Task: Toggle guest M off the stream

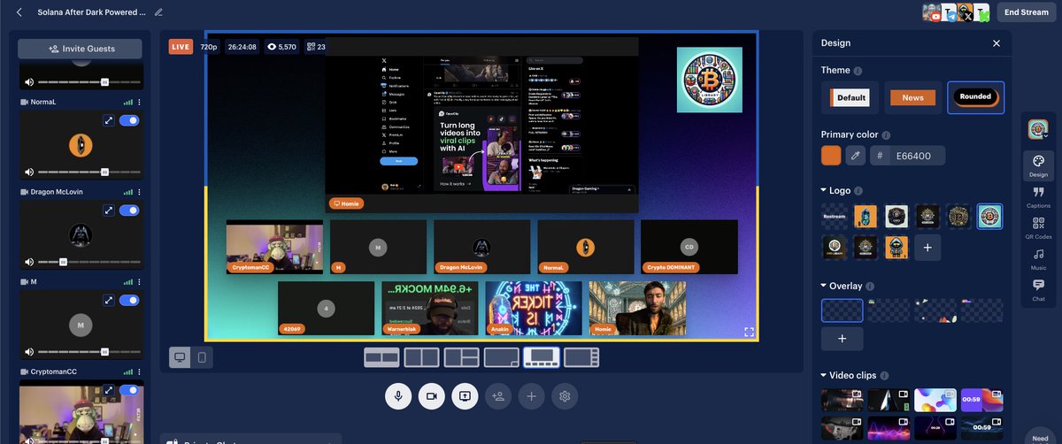Action: [x=129, y=301]
